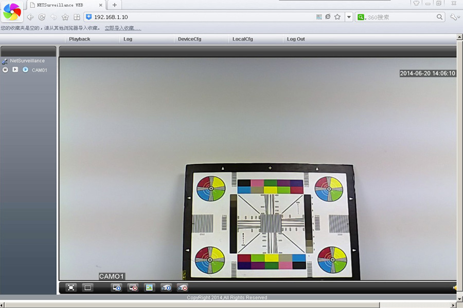Click the QR code icon in address bar
Image resolution: width=463 pixels, height=308 pixels.
tap(319, 17)
